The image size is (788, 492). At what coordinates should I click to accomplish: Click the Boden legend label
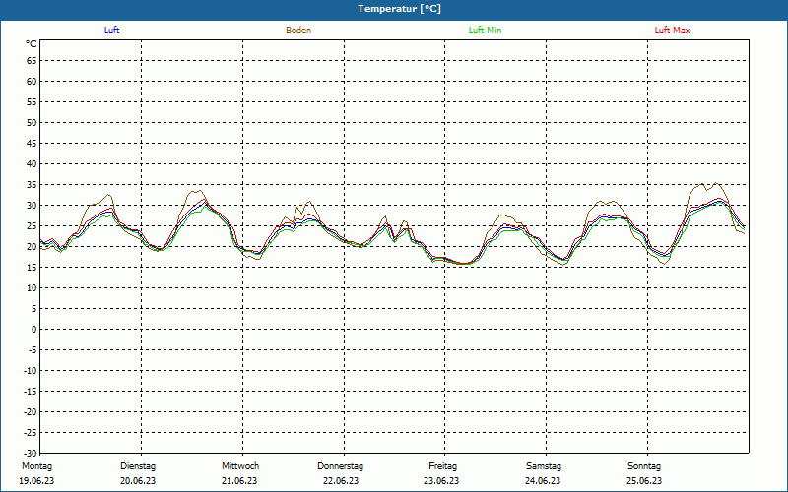point(298,31)
